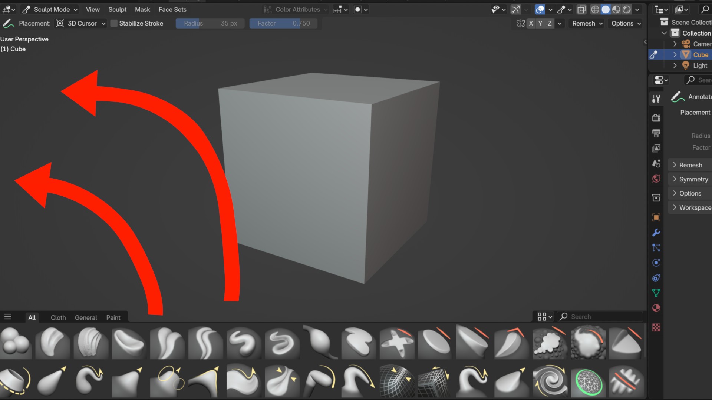
Task: Open the Physics properties tab
Action: pos(656,263)
